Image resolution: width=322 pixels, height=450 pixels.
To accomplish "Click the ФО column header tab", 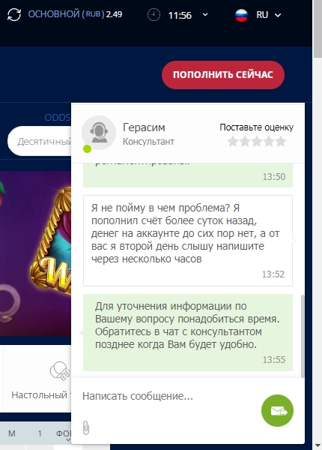I will (64, 433).
